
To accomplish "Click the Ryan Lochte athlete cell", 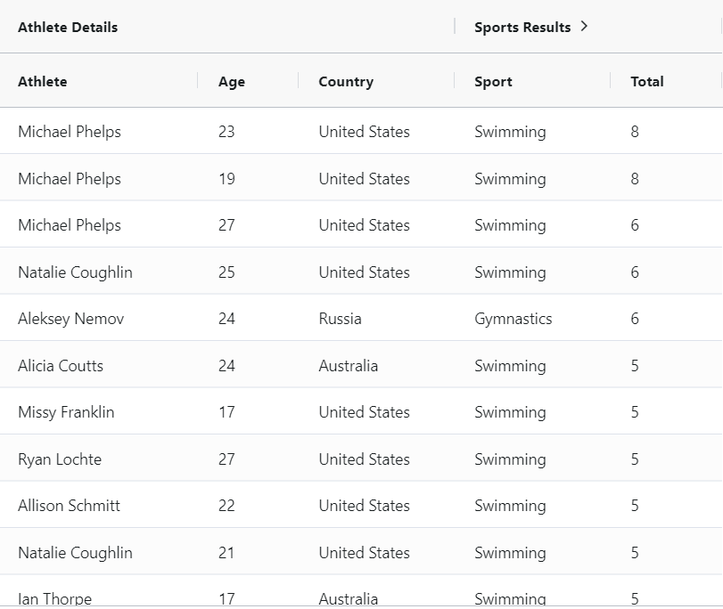I will 60,459.
